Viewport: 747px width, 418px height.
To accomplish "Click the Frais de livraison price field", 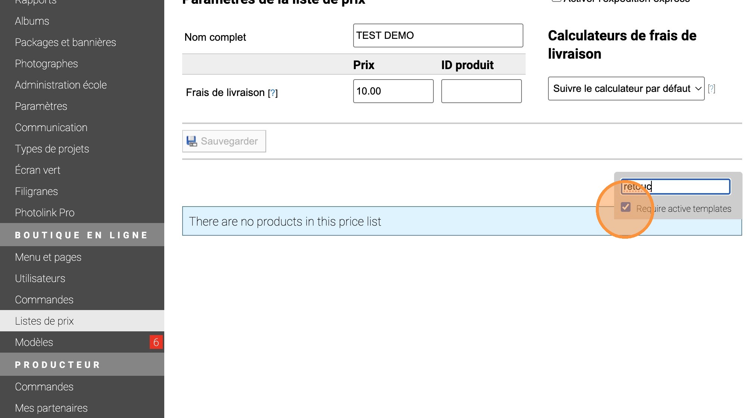I will point(393,91).
